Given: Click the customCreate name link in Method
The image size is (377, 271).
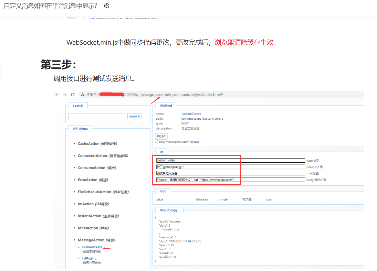Looking at the screenshot, I should click(x=191, y=113).
